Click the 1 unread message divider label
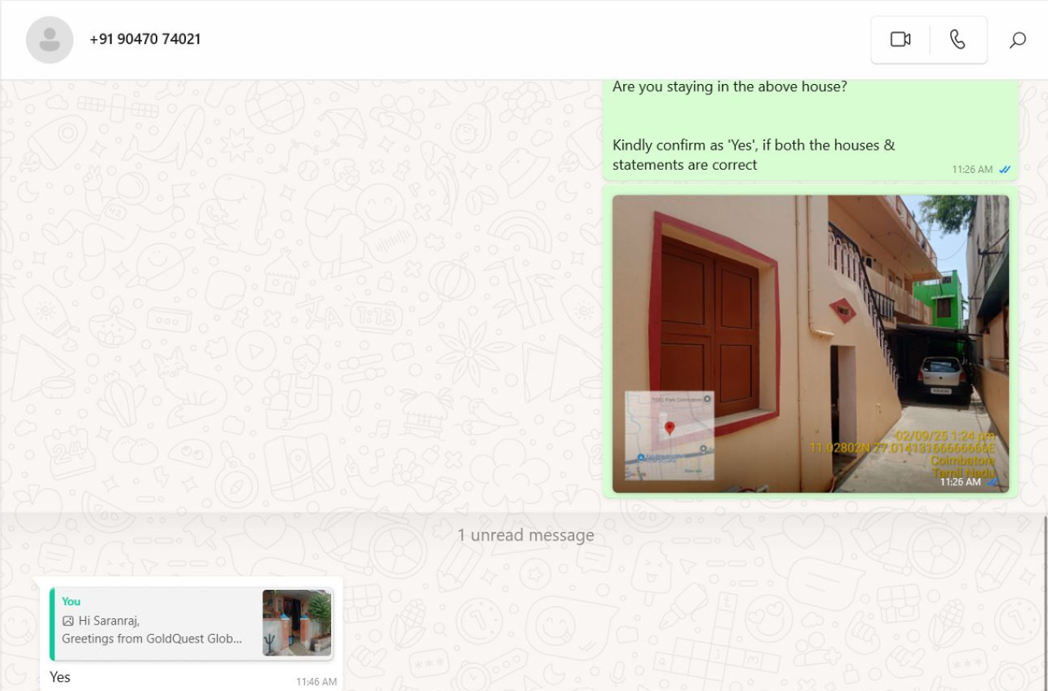This screenshot has height=691, width=1048. [525, 536]
